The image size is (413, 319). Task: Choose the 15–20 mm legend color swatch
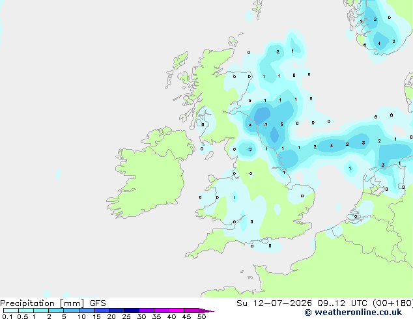(x=102, y=311)
